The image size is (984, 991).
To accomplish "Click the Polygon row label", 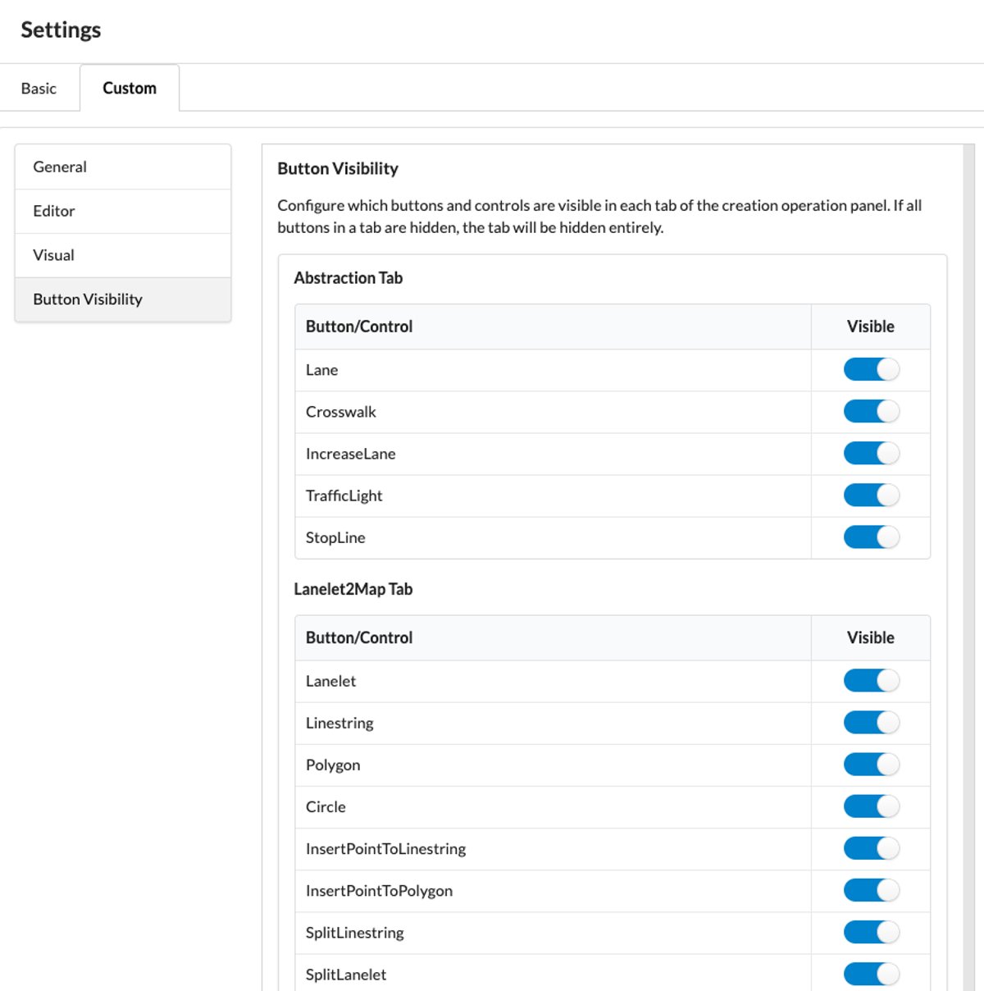I will [333, 765].
